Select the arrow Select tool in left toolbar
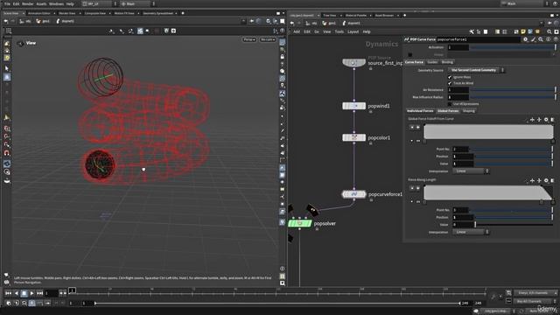Screen dimensions: 560x315 click(7, 68)
